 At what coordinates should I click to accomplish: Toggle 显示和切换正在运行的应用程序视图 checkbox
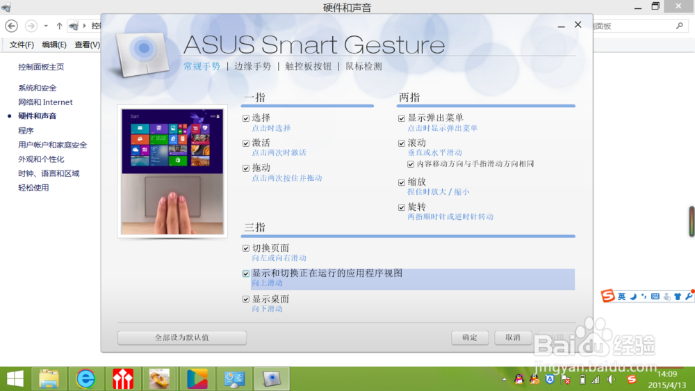click(x=246, y=274)
